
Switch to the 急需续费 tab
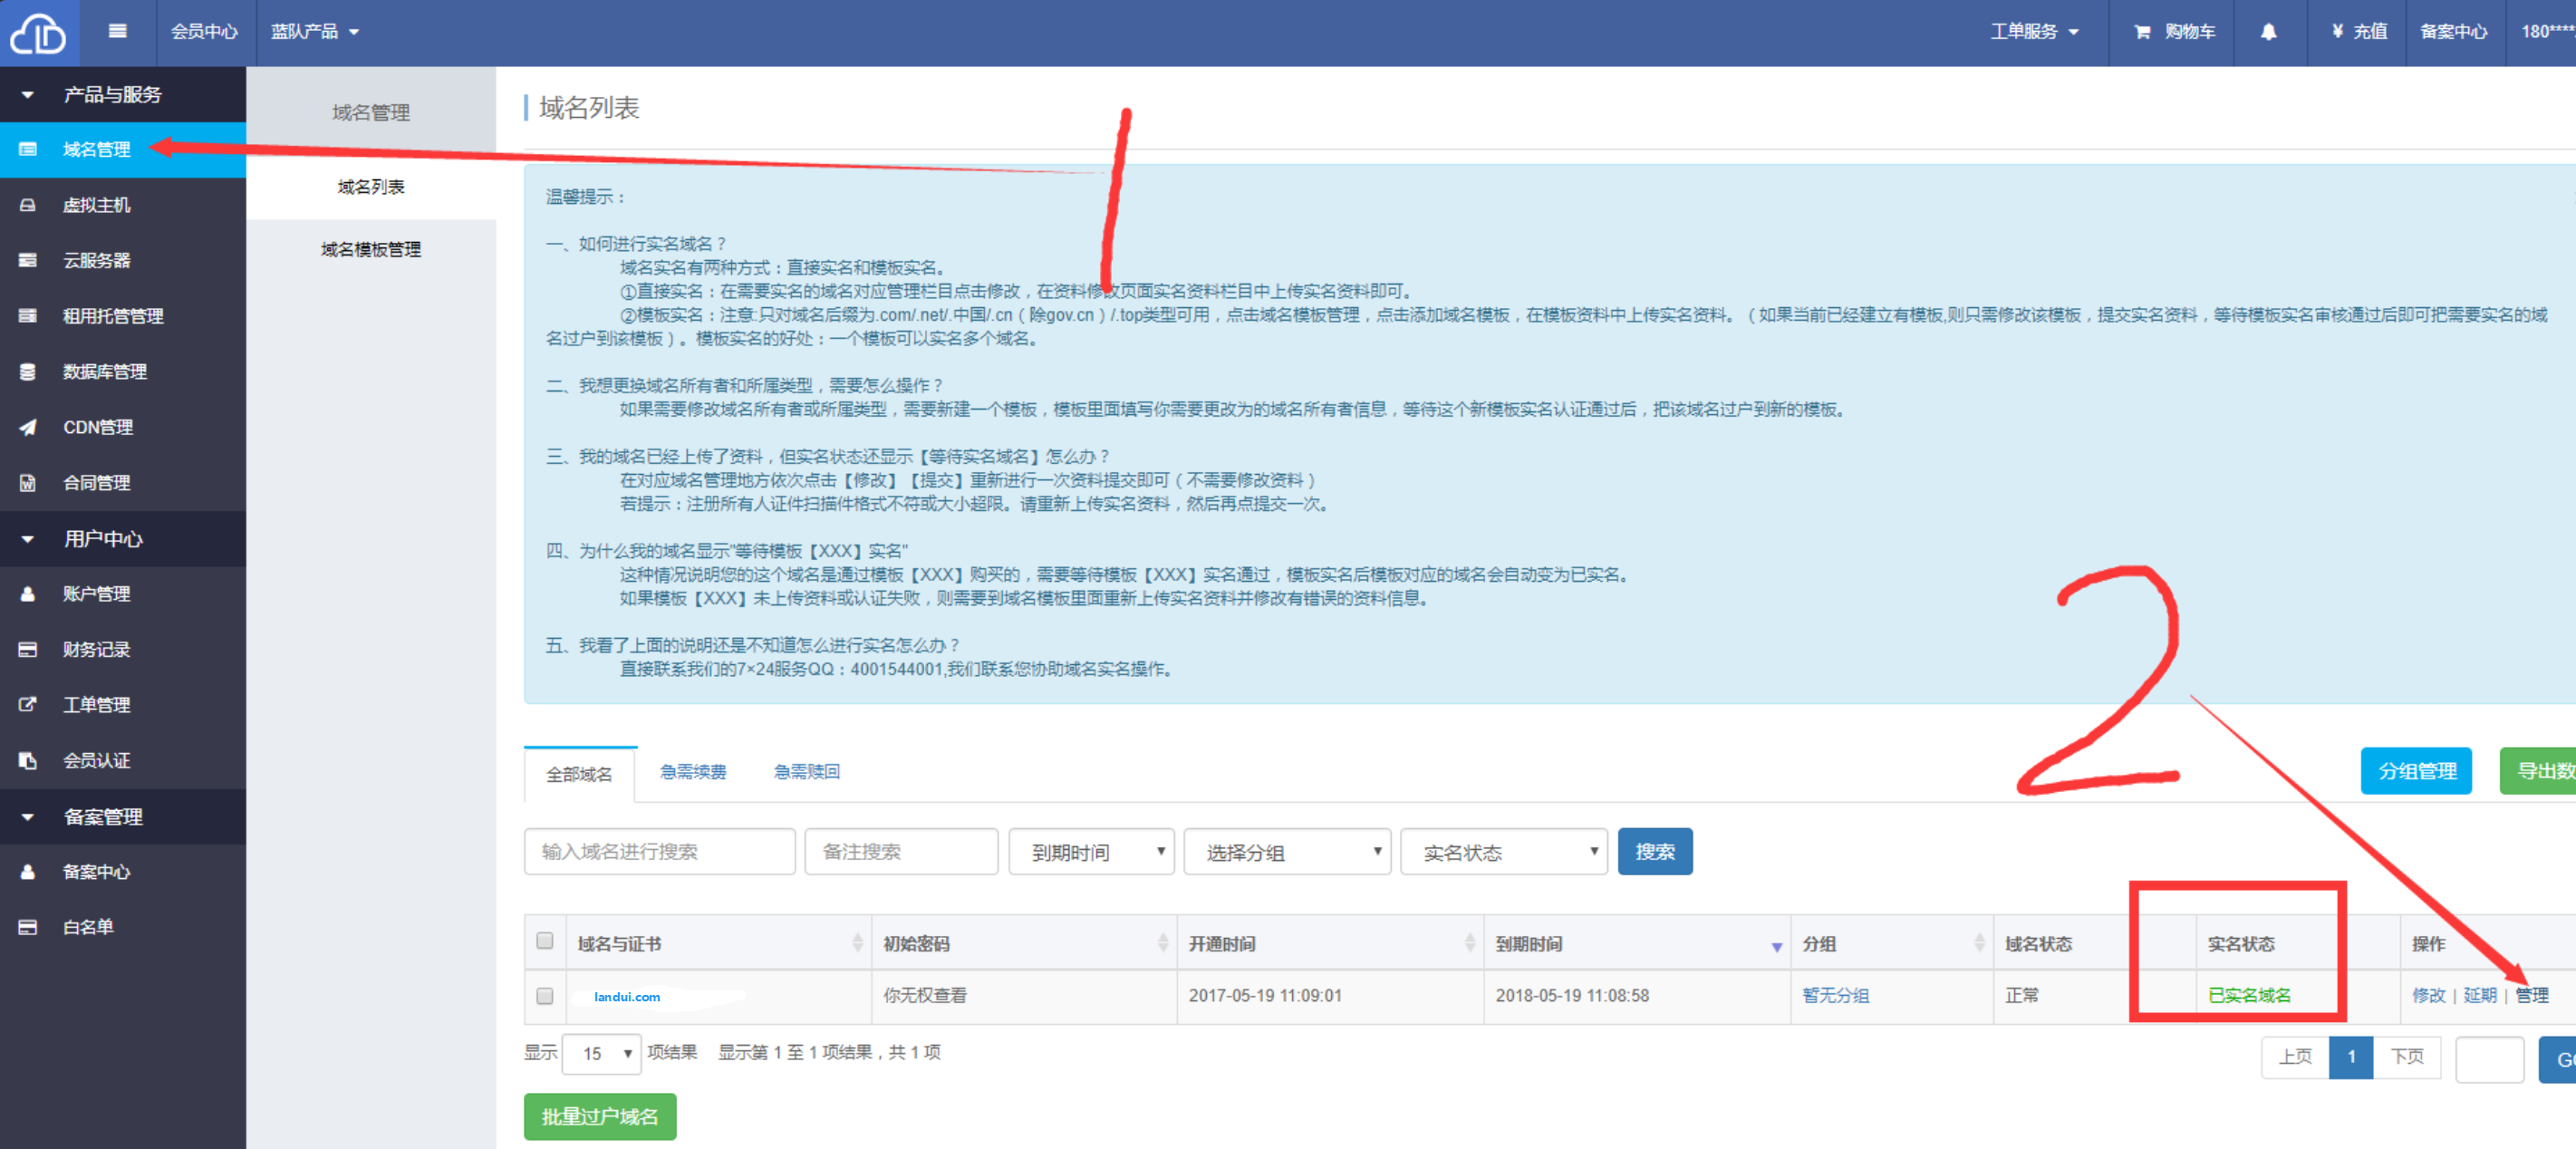pos(693,772)
